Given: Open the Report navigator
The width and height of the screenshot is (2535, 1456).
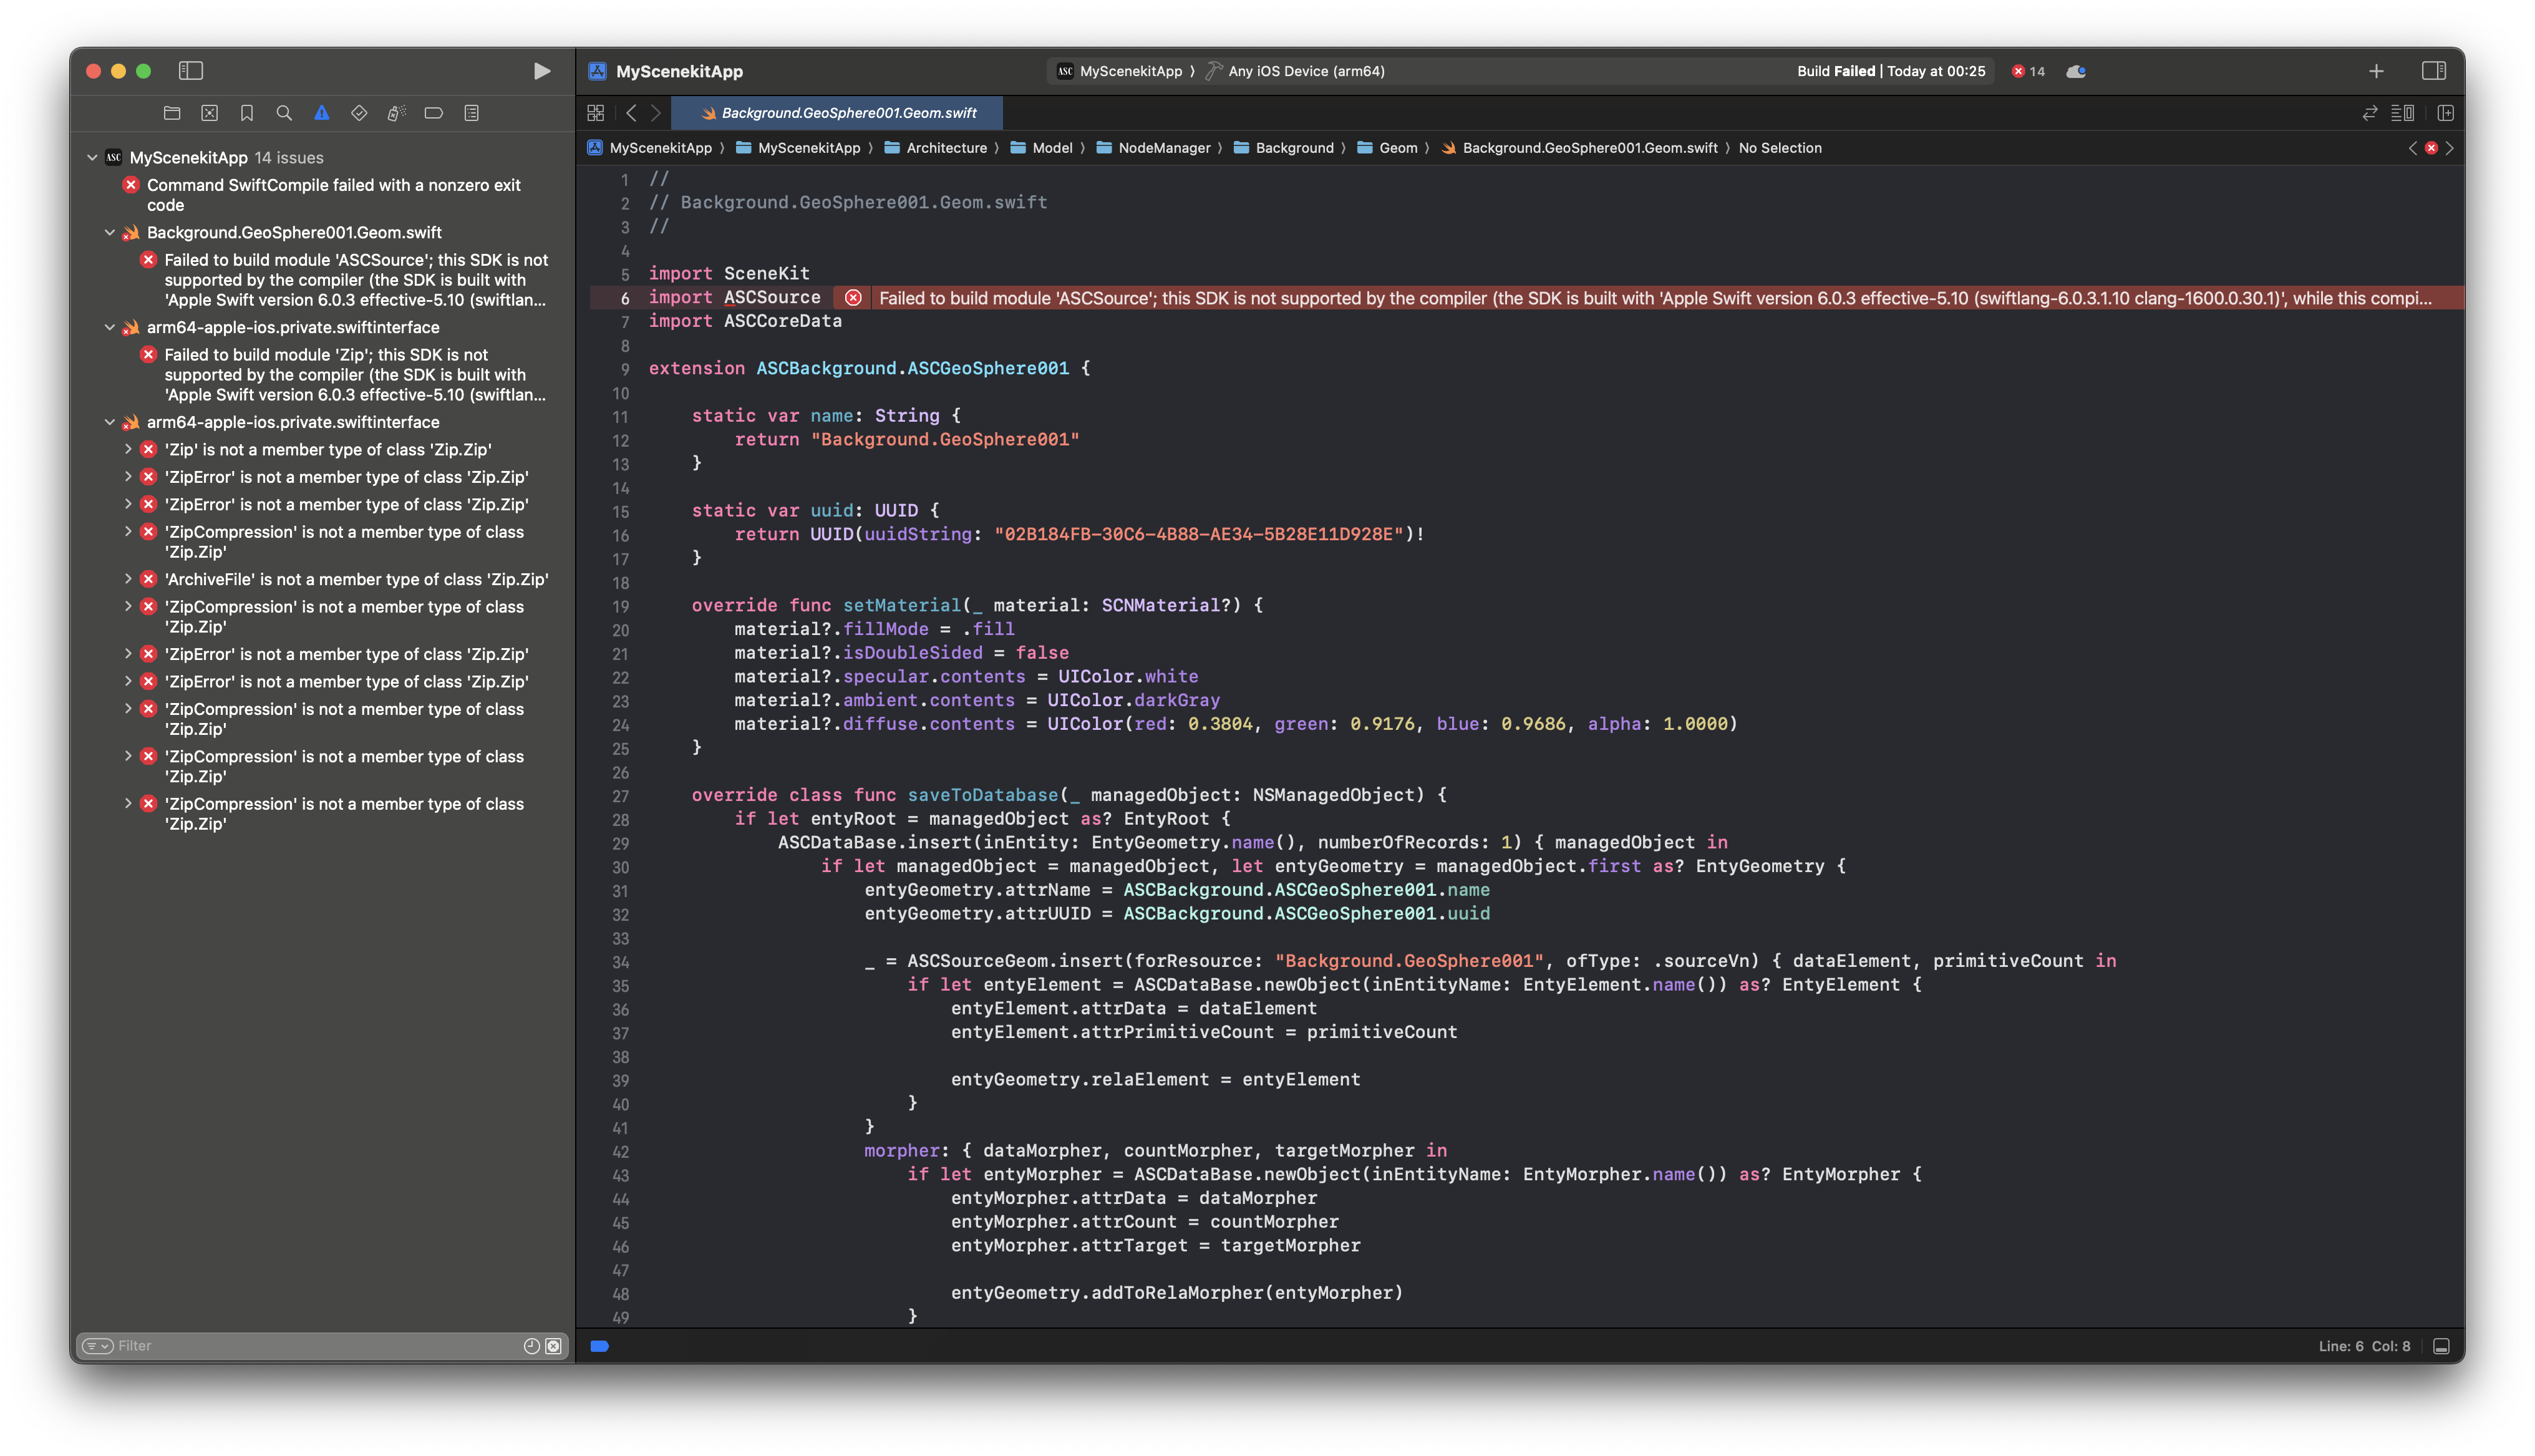Looking at the screenshot, I should (472, 113).
